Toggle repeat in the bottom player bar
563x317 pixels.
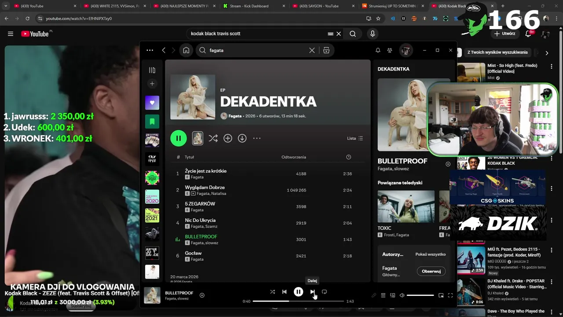324,291
